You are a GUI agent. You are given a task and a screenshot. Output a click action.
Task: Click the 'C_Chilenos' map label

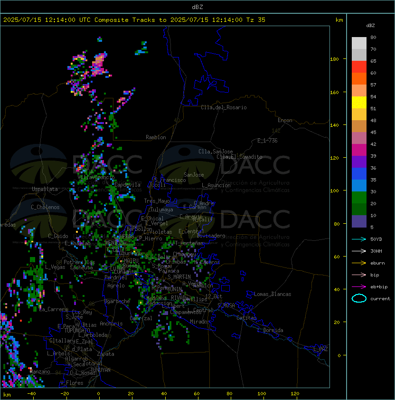(x=45, y=207)
